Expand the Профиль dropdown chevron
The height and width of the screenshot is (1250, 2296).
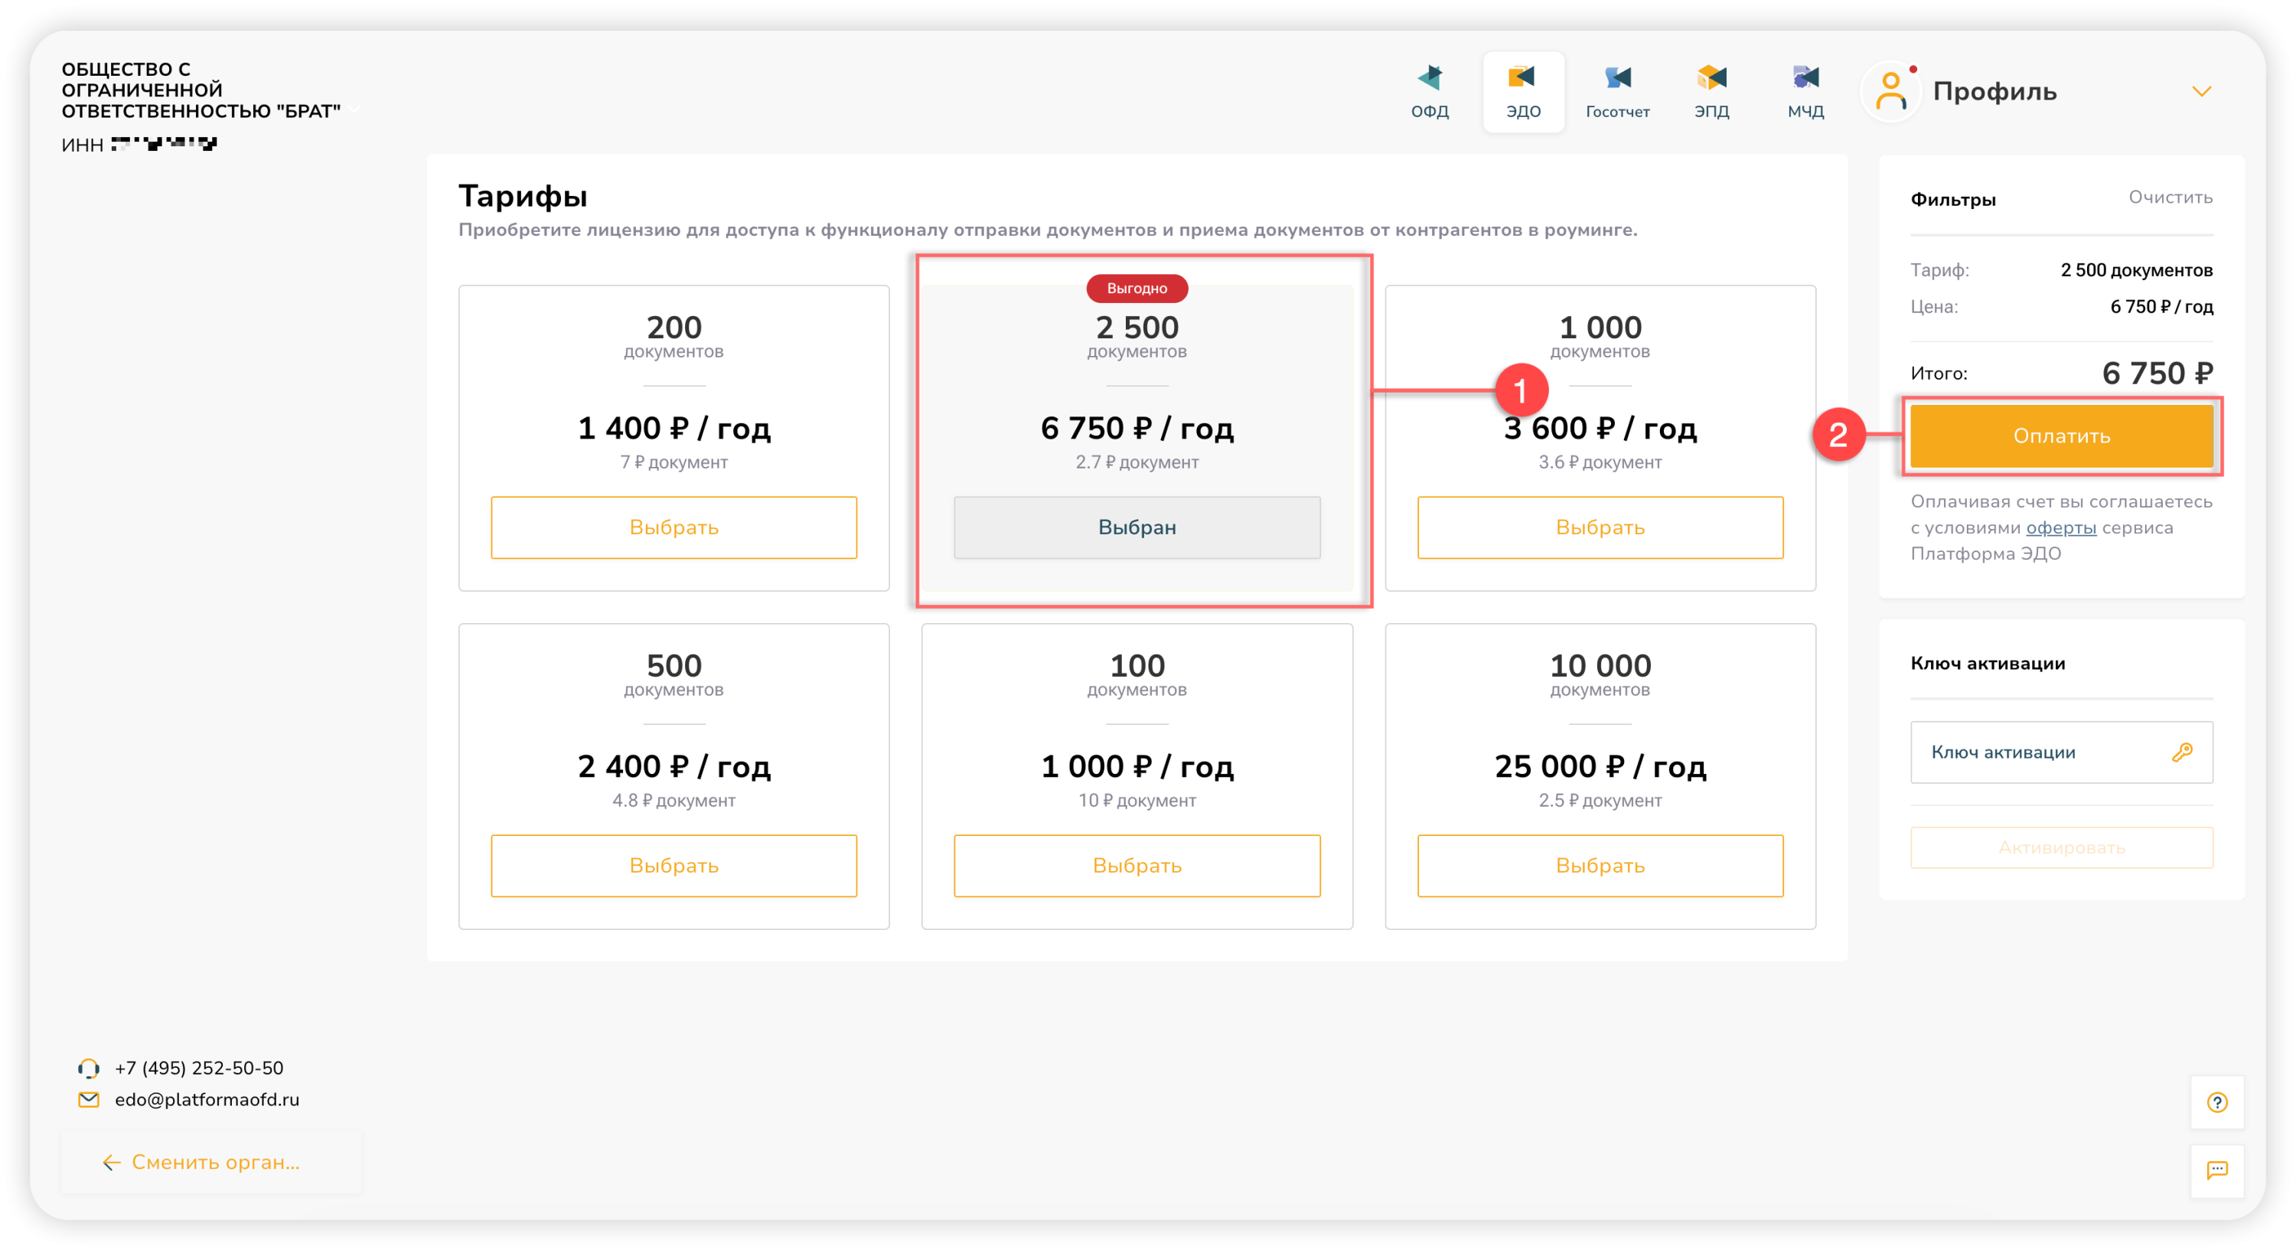click(x=2202, y=92)
